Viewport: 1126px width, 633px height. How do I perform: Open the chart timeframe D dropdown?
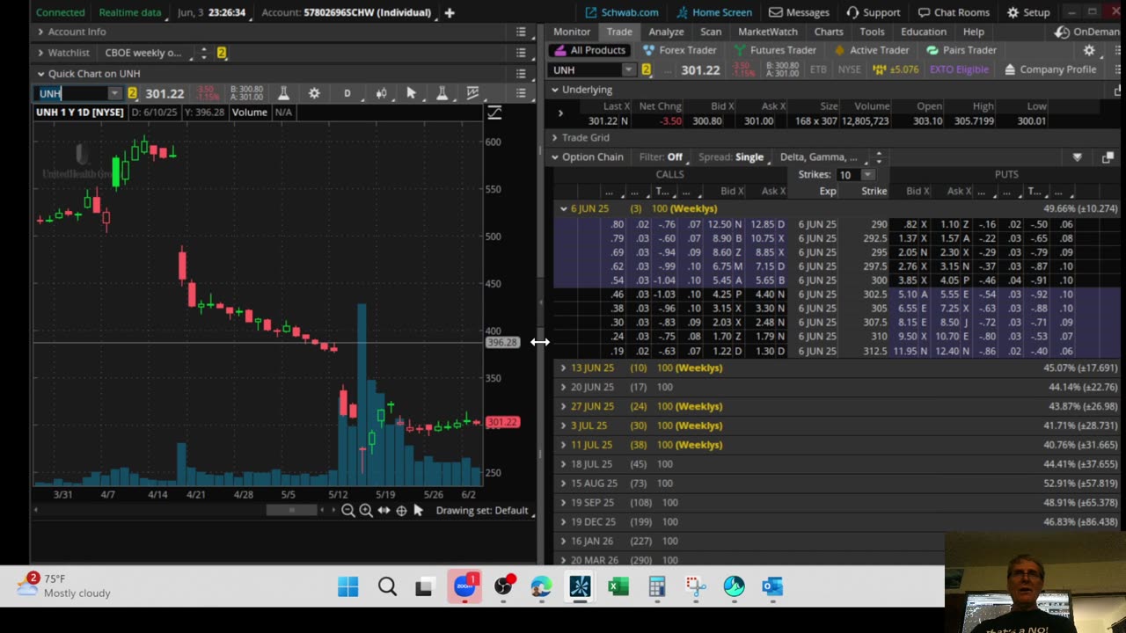pos(347,93)
